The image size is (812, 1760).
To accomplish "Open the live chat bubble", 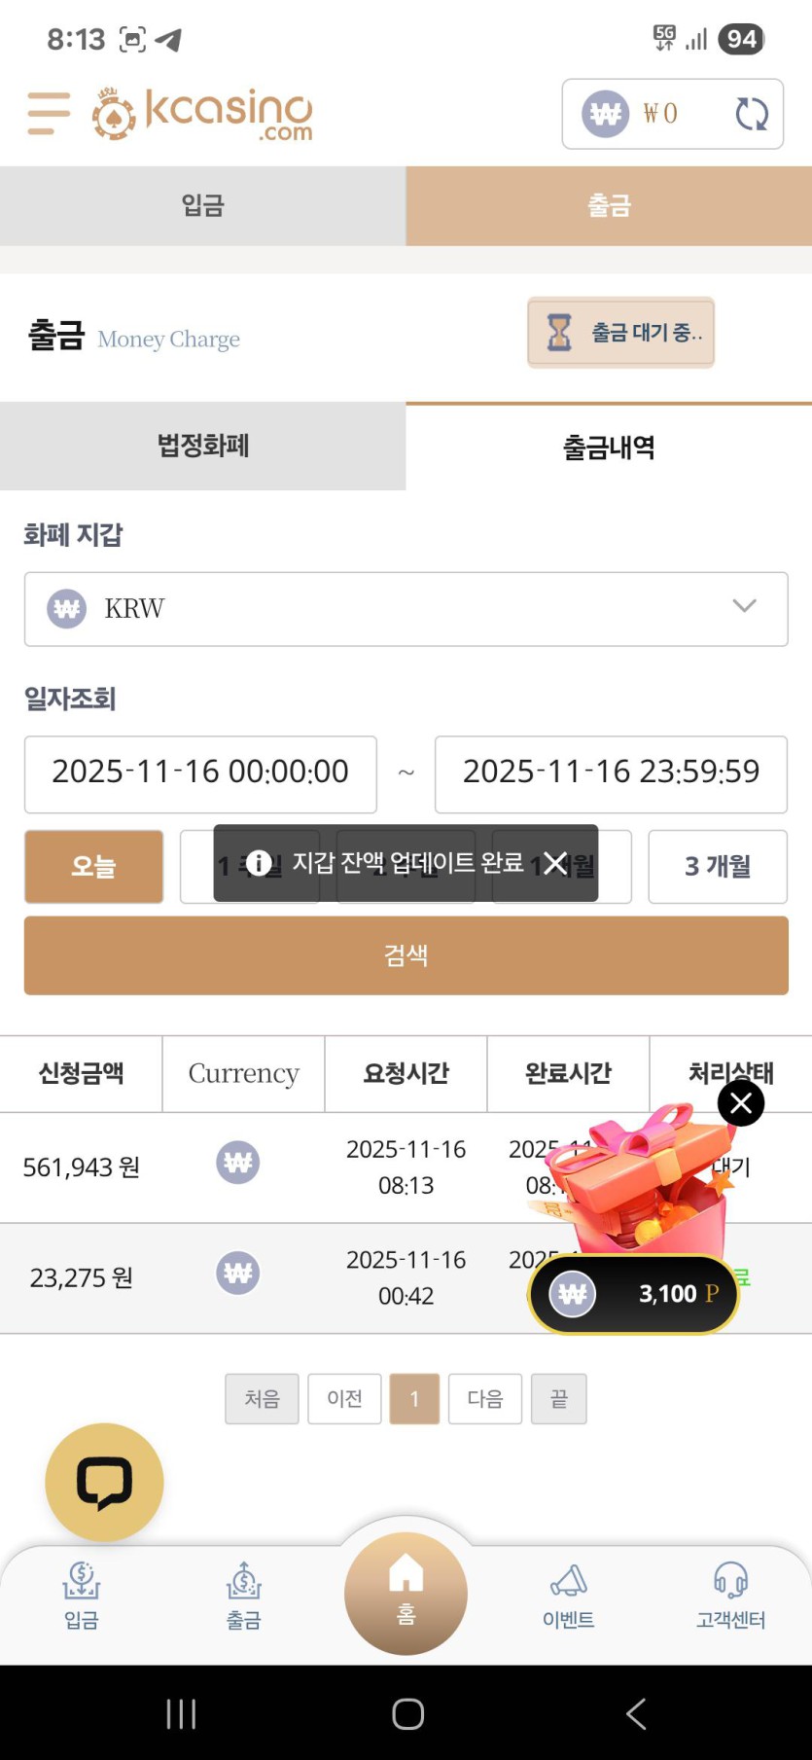I will 104,1482.
